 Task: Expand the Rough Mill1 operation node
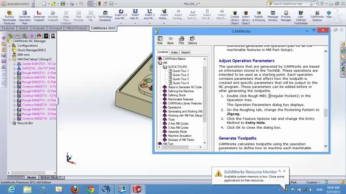[x=15, y=73]
